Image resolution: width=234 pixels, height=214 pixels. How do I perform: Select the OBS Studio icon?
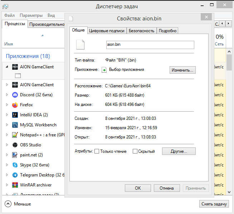coord(15,145)
